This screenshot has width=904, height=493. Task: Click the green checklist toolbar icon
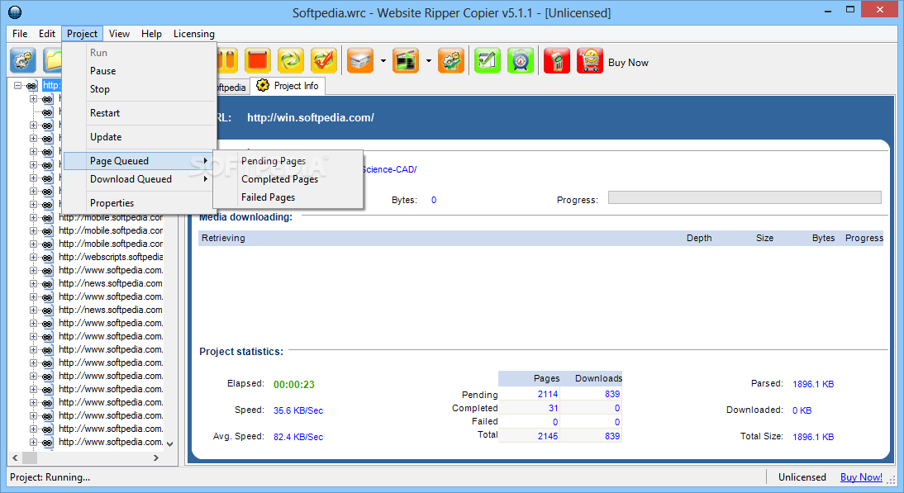[488, 60]
